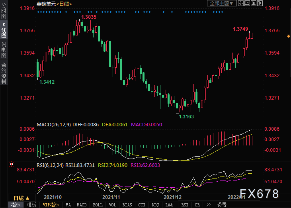
Task: Click the range measurement icon in top toolbar
Action: [247, 4]
